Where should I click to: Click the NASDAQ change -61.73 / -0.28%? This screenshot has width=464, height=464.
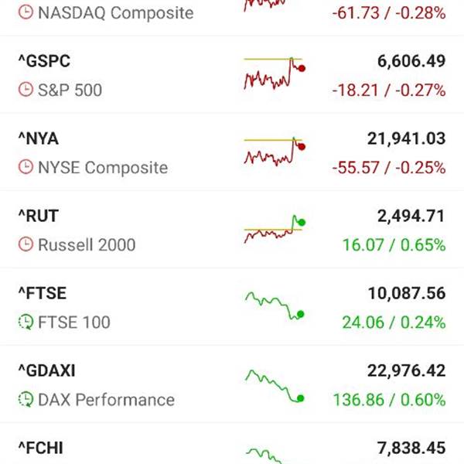tap(388, 12)
